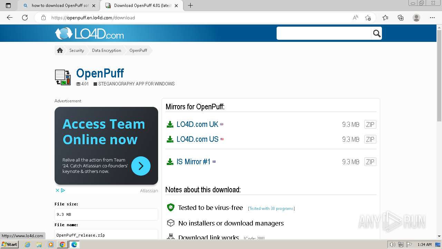442x249 pixels.
Task: Click the OpenPuff app icon
Action: (x=63, y=77)
